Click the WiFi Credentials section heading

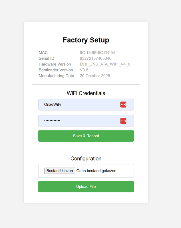tap(86, 93)
